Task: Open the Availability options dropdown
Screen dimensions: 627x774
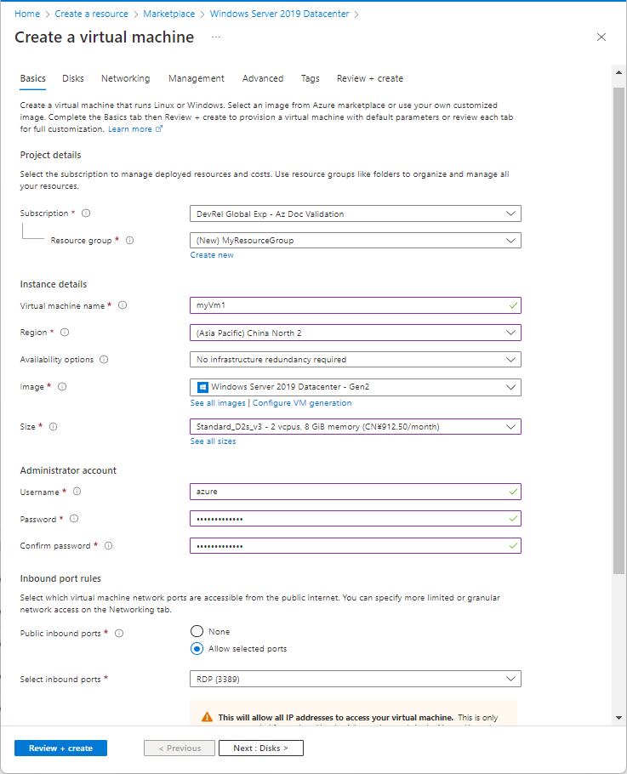Action: pos(356,359)
